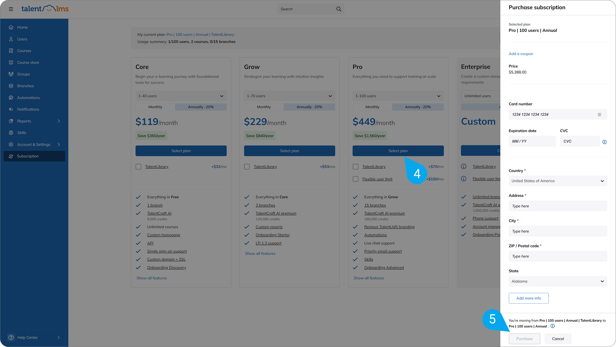Expand the Reports submenu chevron
Viewport: 616px width, 347px height.
59,121
